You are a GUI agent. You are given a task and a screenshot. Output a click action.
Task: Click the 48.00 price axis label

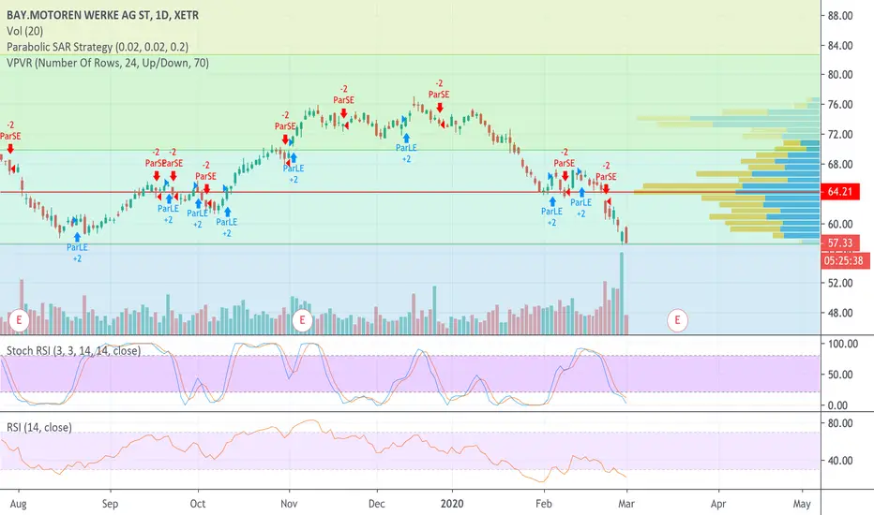tap(840, 313)
